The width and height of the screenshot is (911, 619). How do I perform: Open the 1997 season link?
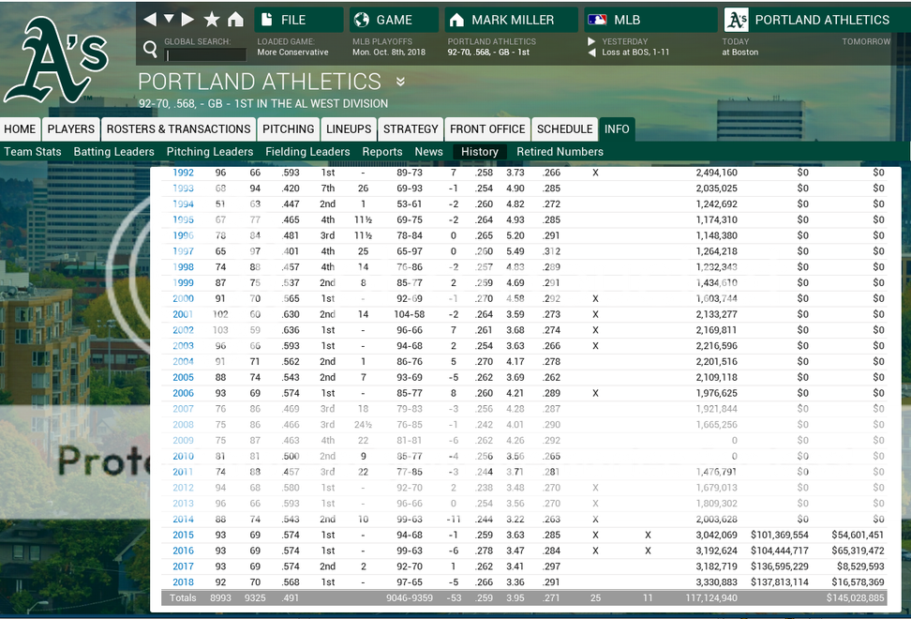[x=183, y=251]
